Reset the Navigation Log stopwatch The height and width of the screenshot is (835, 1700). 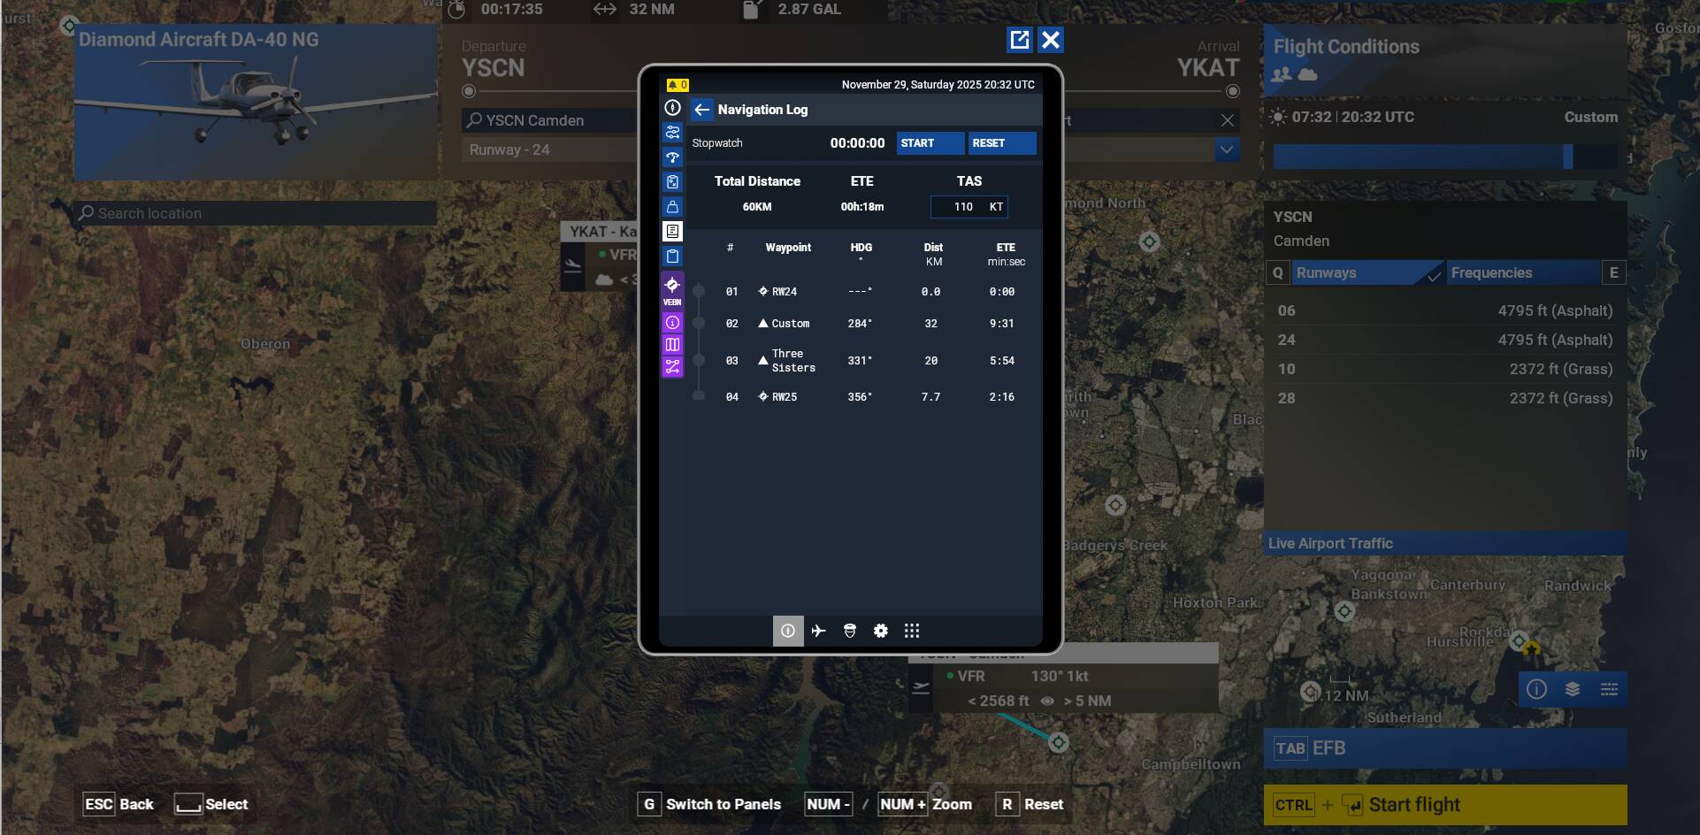pyautogui.click(x=1002, y=143)
